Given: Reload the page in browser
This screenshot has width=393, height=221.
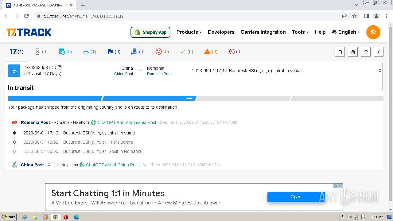Looking at the screenshot, I should coord(26,16).
